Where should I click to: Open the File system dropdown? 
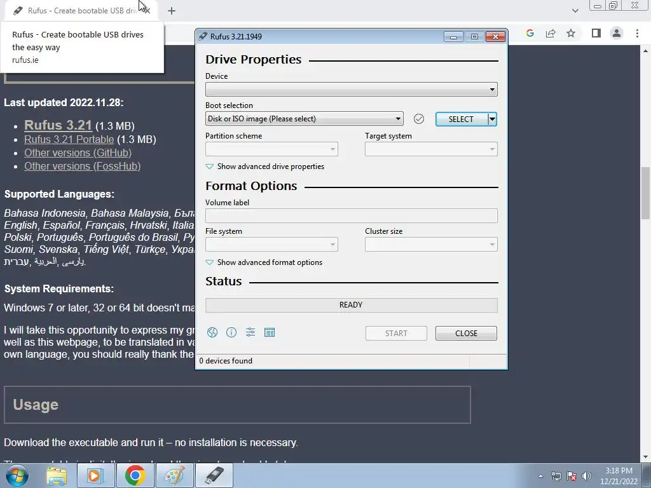pyautogui.click(x=271, y=245)
